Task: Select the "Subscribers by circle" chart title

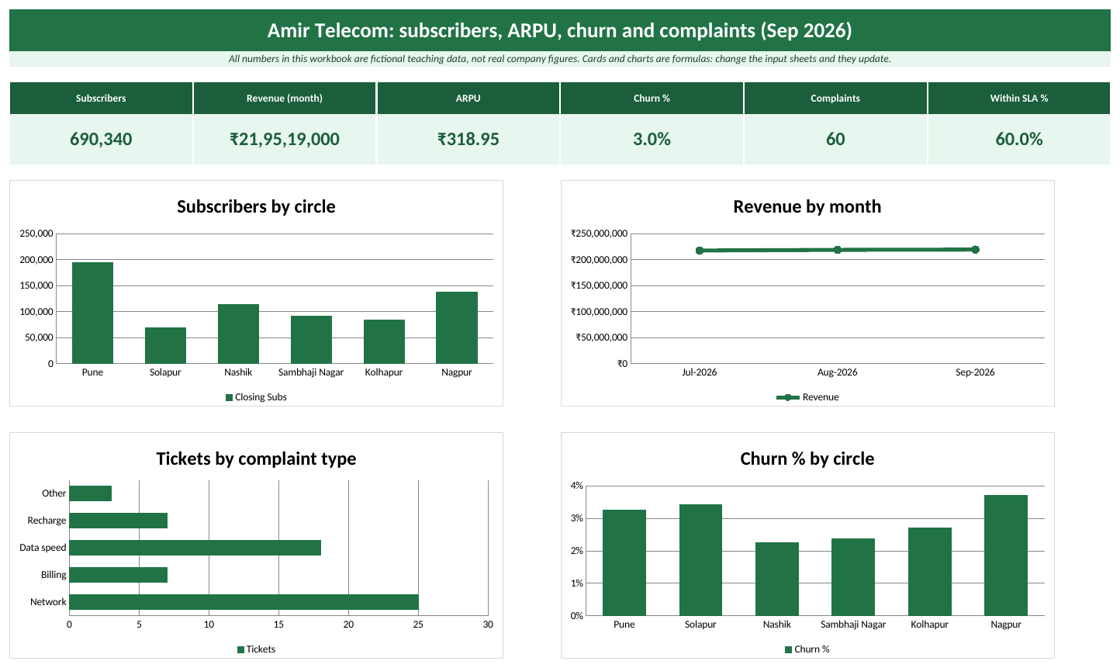Action: click(256, 206)
